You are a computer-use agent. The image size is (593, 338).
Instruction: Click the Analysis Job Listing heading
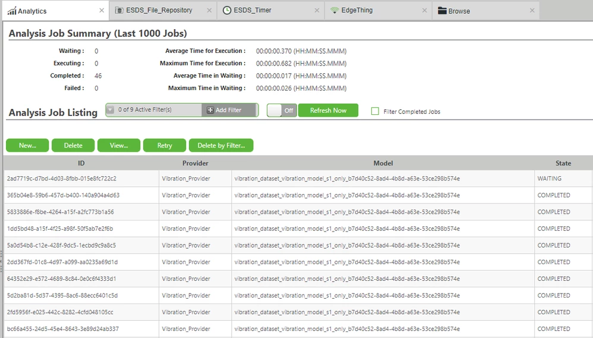tap(53, 112)
